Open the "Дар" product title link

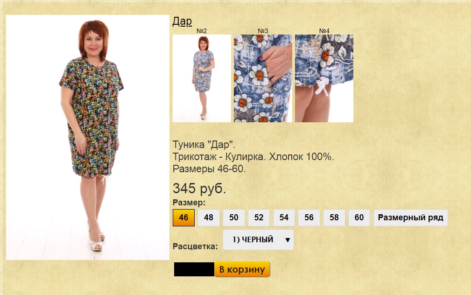coord(182,21)
